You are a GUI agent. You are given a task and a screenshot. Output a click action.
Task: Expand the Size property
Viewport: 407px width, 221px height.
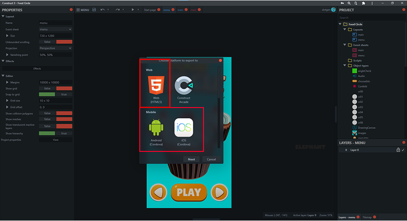click(x=7, y=36)
